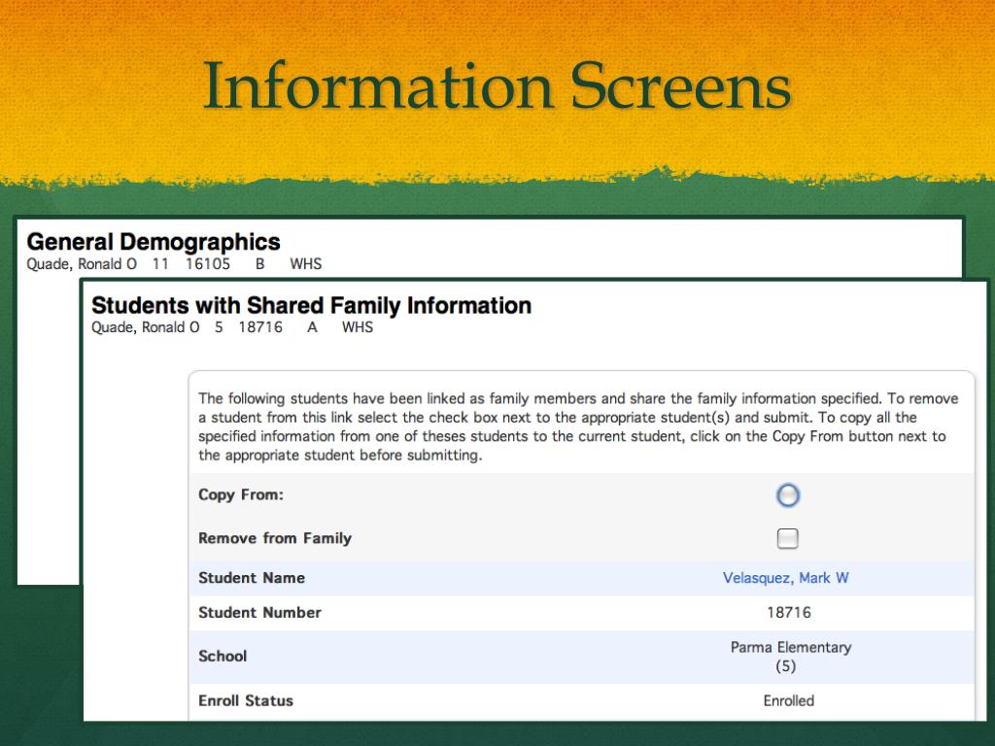Click the 16105 number in Demographics header
Image resolution: width=995 pixels, height=746 pixels.
click(x=208, y=264)
